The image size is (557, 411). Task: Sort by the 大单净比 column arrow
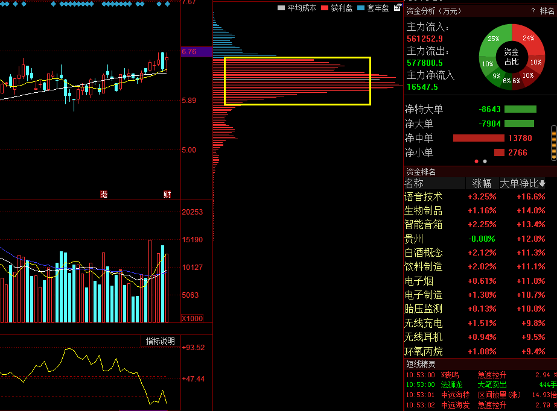(x=542, y=184)
